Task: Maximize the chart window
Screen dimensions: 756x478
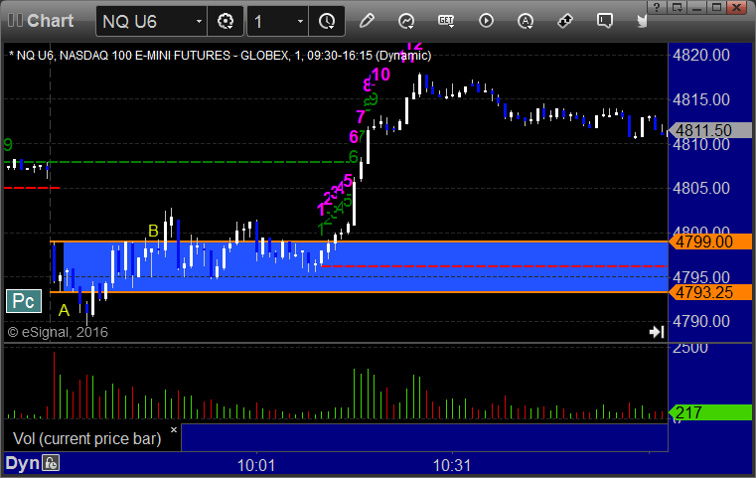Action: [x=717, y=7]
